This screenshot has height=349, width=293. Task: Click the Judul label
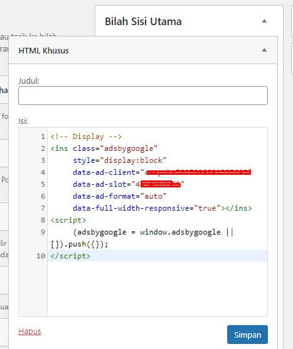pyautogui.click(x=29, y=81)
